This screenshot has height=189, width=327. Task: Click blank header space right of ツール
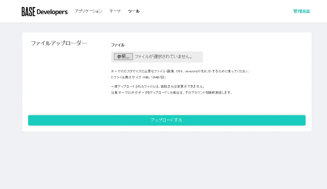(x=209, y=11)
